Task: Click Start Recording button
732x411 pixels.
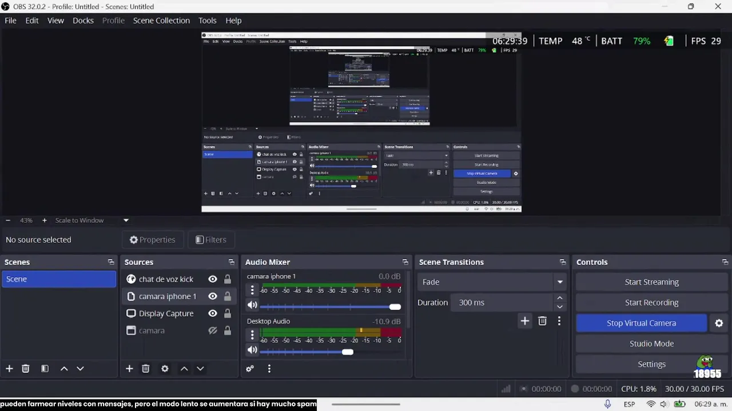Action: click(x=651, y=303)
